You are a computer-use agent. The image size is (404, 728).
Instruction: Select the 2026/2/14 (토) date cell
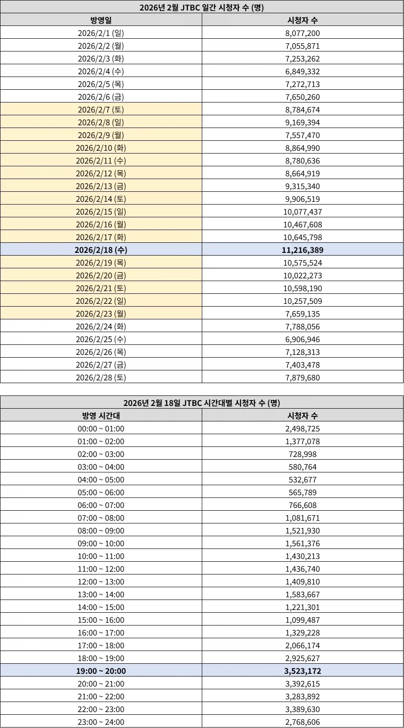point(101,199)
